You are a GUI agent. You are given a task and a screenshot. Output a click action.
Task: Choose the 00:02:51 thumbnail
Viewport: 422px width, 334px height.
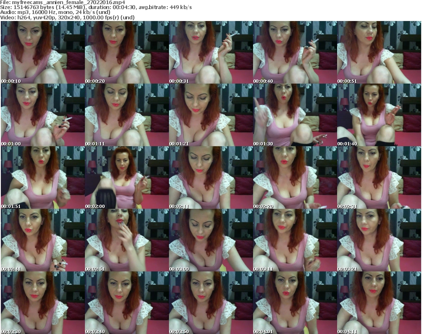[x=127, y=240]
